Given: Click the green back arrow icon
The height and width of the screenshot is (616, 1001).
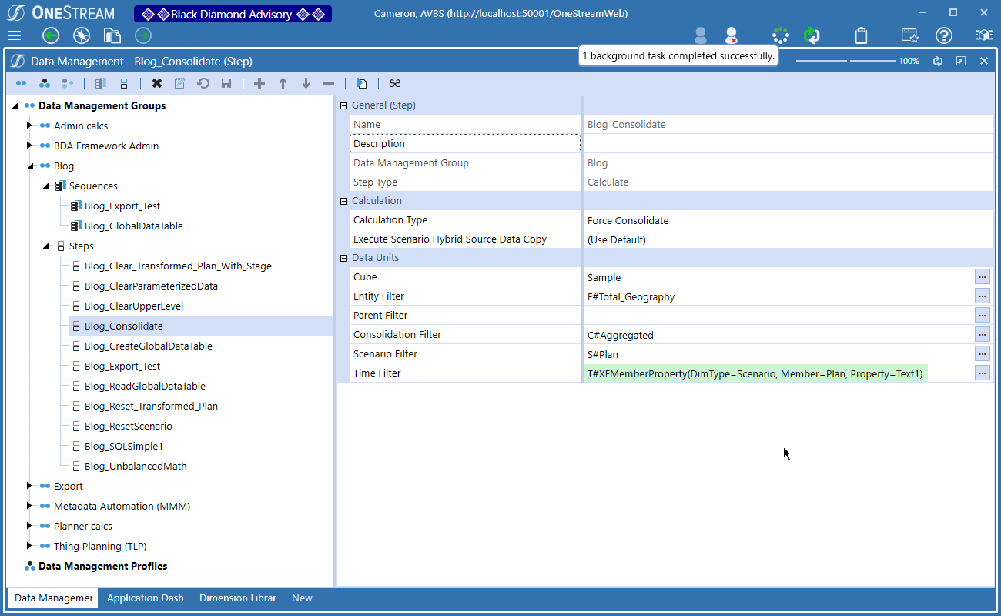Looking at the screenshot, I should [51, 35].
